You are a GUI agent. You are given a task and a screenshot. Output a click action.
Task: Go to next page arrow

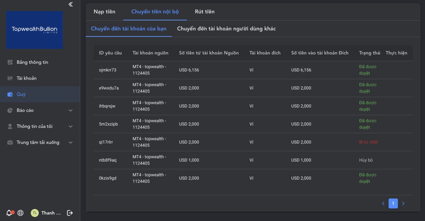(x=403, y=203)
